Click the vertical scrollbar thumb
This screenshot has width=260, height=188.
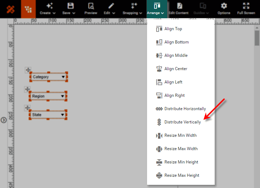(257, 38)
